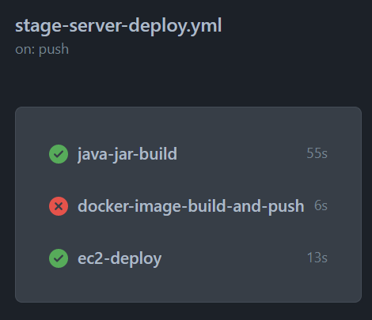
Task: Select the stage-server-deploy.yml workflow title
Action: pyautogui.click(x=119, y=26)
